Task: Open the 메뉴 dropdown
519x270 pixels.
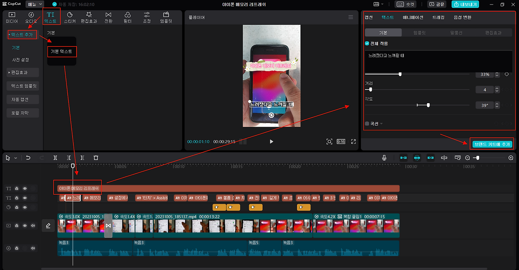Action: point(34,4)
